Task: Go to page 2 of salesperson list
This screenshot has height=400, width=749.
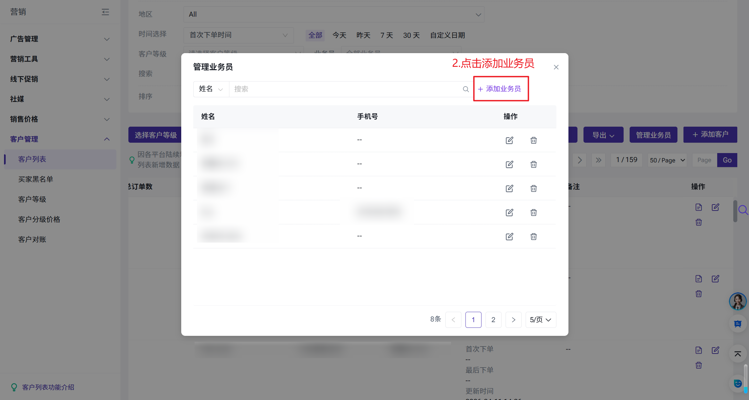Action: 493,320
